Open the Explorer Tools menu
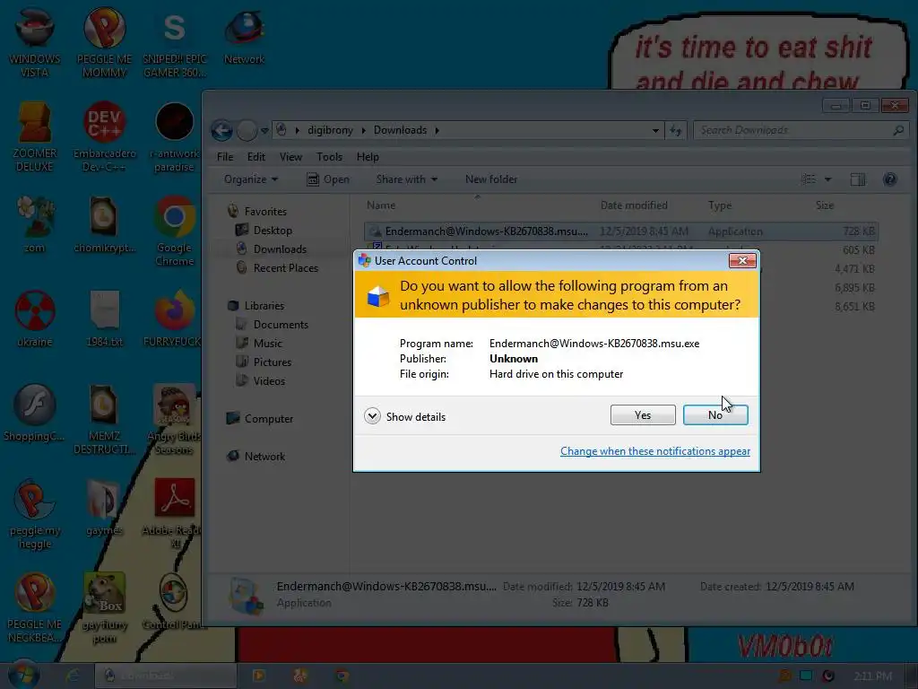 [329, 157]
